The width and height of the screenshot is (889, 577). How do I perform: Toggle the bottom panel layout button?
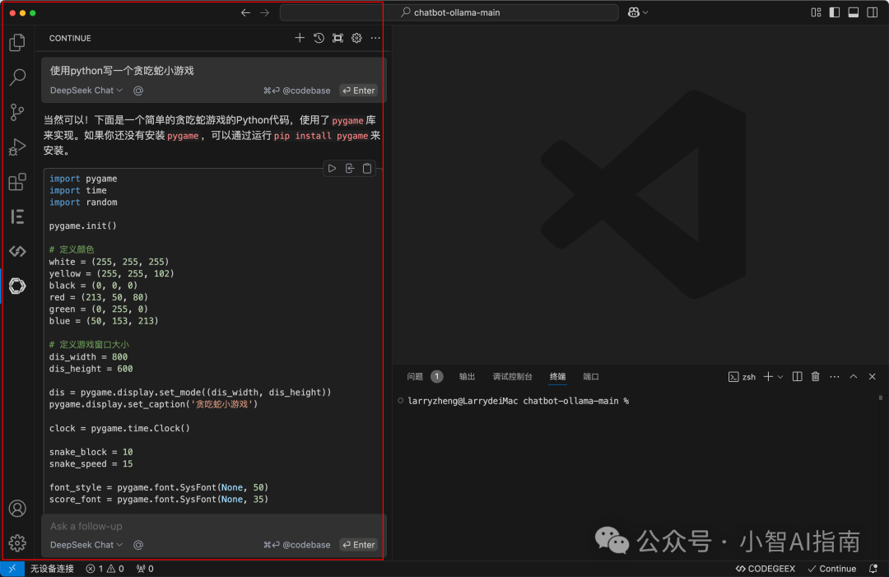click(x=854, y=12)
